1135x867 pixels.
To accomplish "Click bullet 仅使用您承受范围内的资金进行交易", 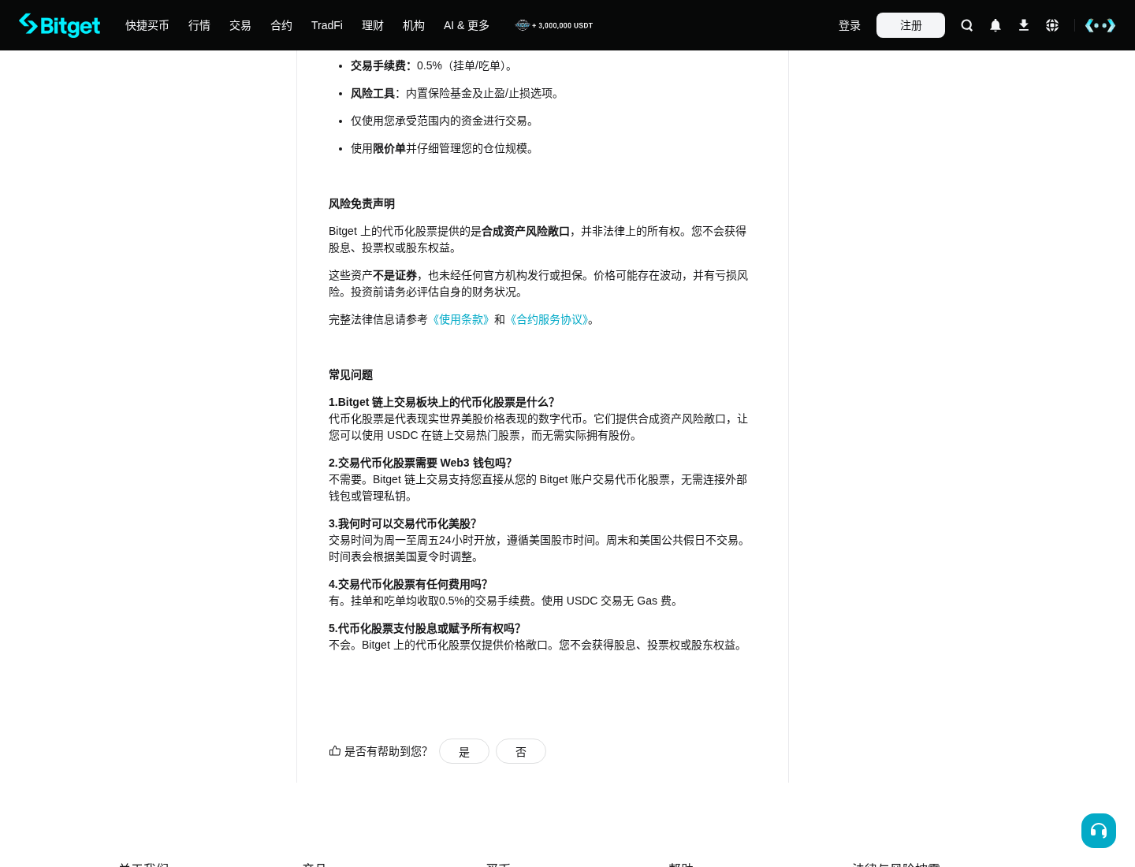I will (444, 121).
